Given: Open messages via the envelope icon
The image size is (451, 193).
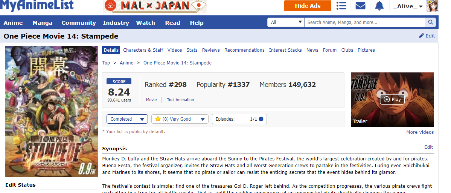Looking at the screenshot, I should 361,6.
